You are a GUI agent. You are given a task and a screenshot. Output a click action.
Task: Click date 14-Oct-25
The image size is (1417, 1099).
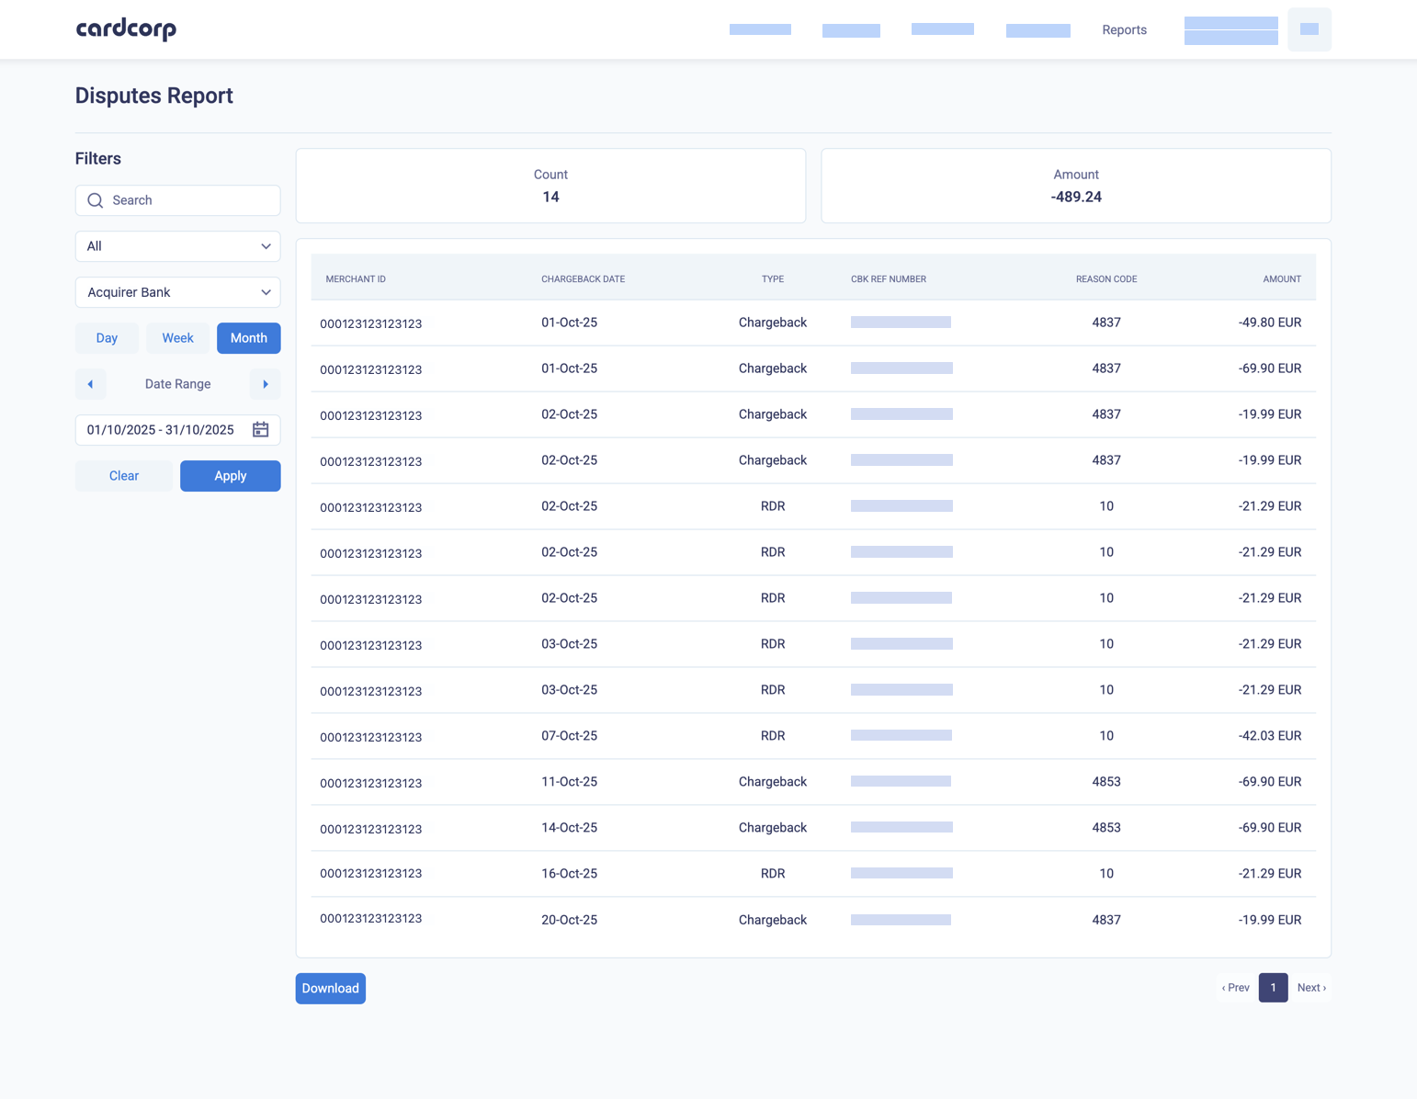570,828
